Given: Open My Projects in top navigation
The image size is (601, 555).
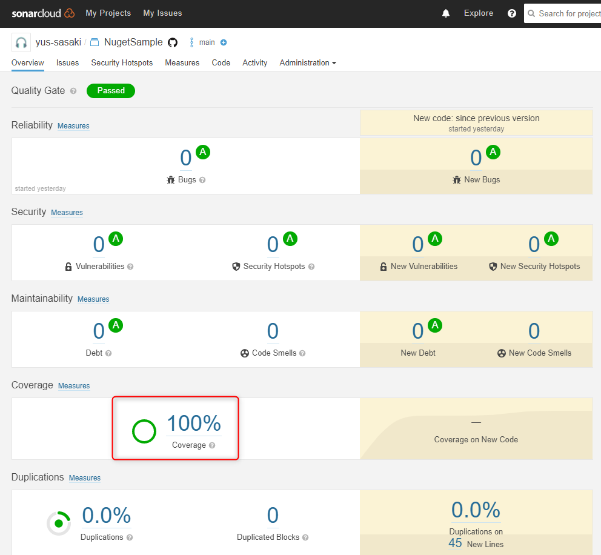Looking at the screenshot, I should click(108, 13).
